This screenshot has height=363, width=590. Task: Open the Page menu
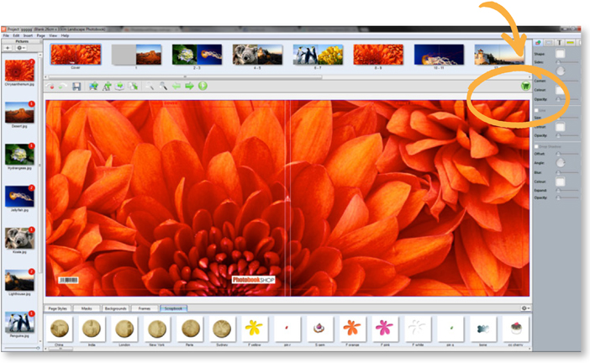pos(41,35)
